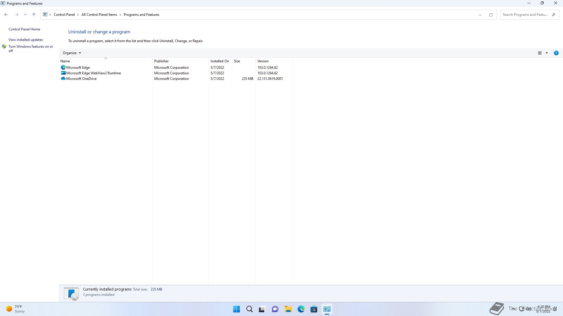The image size is (563, 316).
Task: Sort by the Installed On column
Action: coord(220,61)
